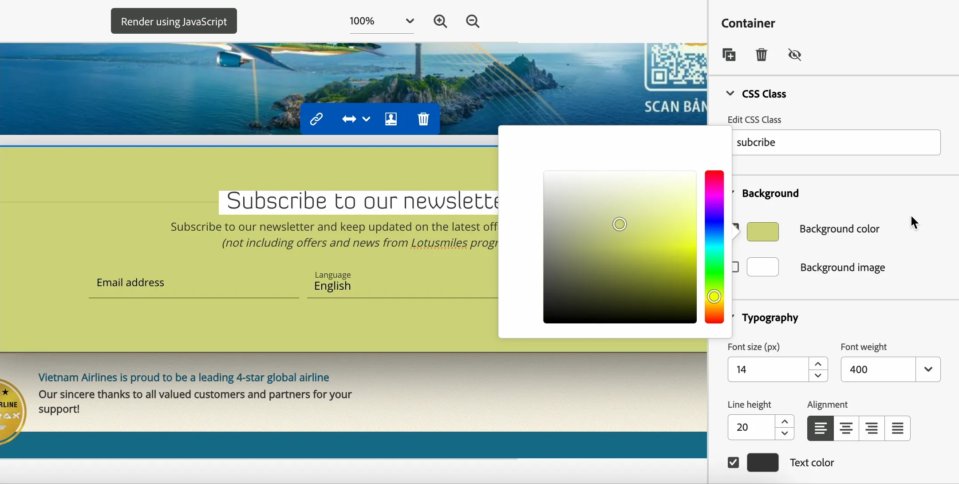The width and height of the screenshot is (959, 484).
Task: Delete image via blue toolbar trash icon
Action: coord(423,119)
